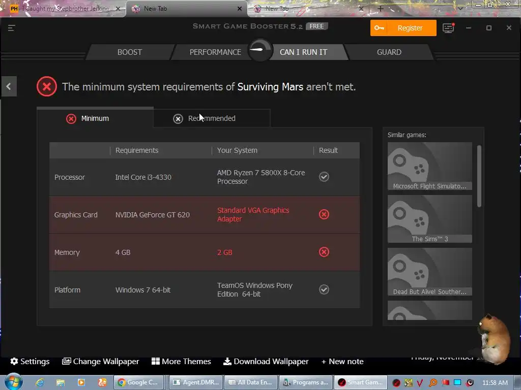Open the Windows Start orb
The image size is (521, 390).
(14, 382)
